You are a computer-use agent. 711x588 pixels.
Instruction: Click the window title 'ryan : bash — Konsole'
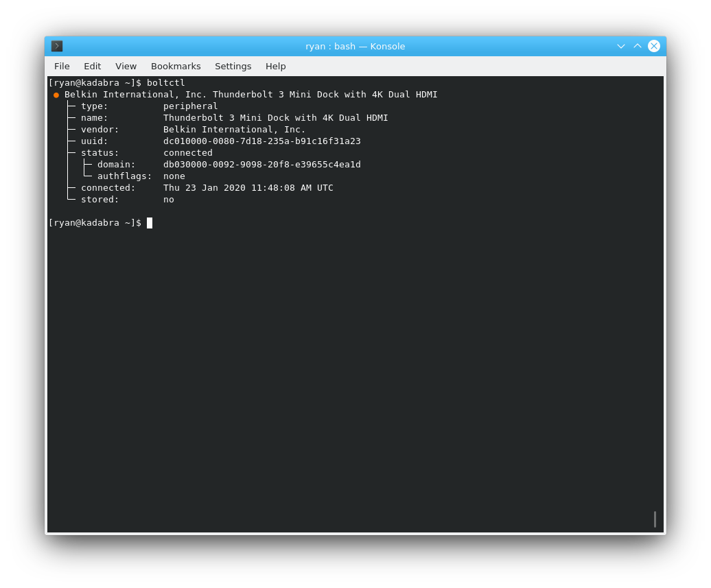click(x=355, y=46)
